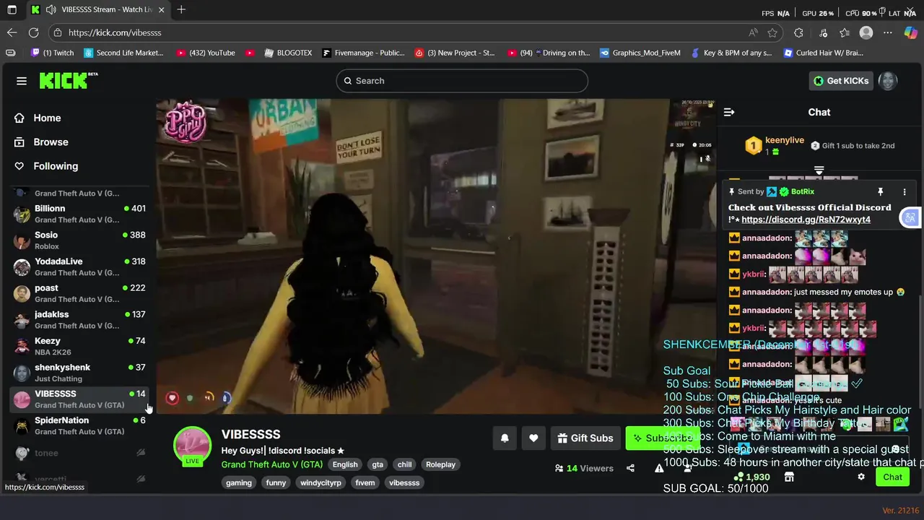Refresh the browser page

point(33,32)
